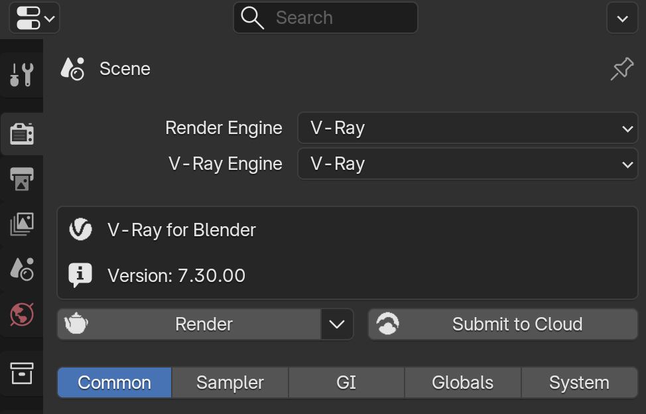Open the Output properties tab
This screenshot has height=414, width=646.
(x=21, y=178)
